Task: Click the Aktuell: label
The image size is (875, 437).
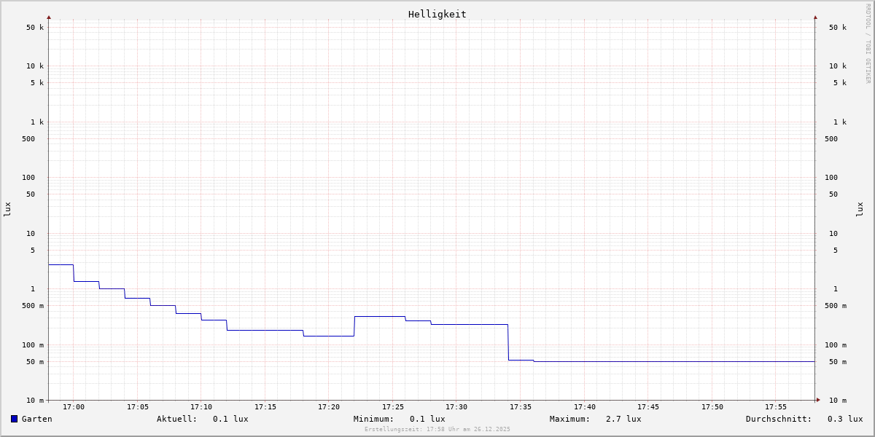Action: click(176, 419)
